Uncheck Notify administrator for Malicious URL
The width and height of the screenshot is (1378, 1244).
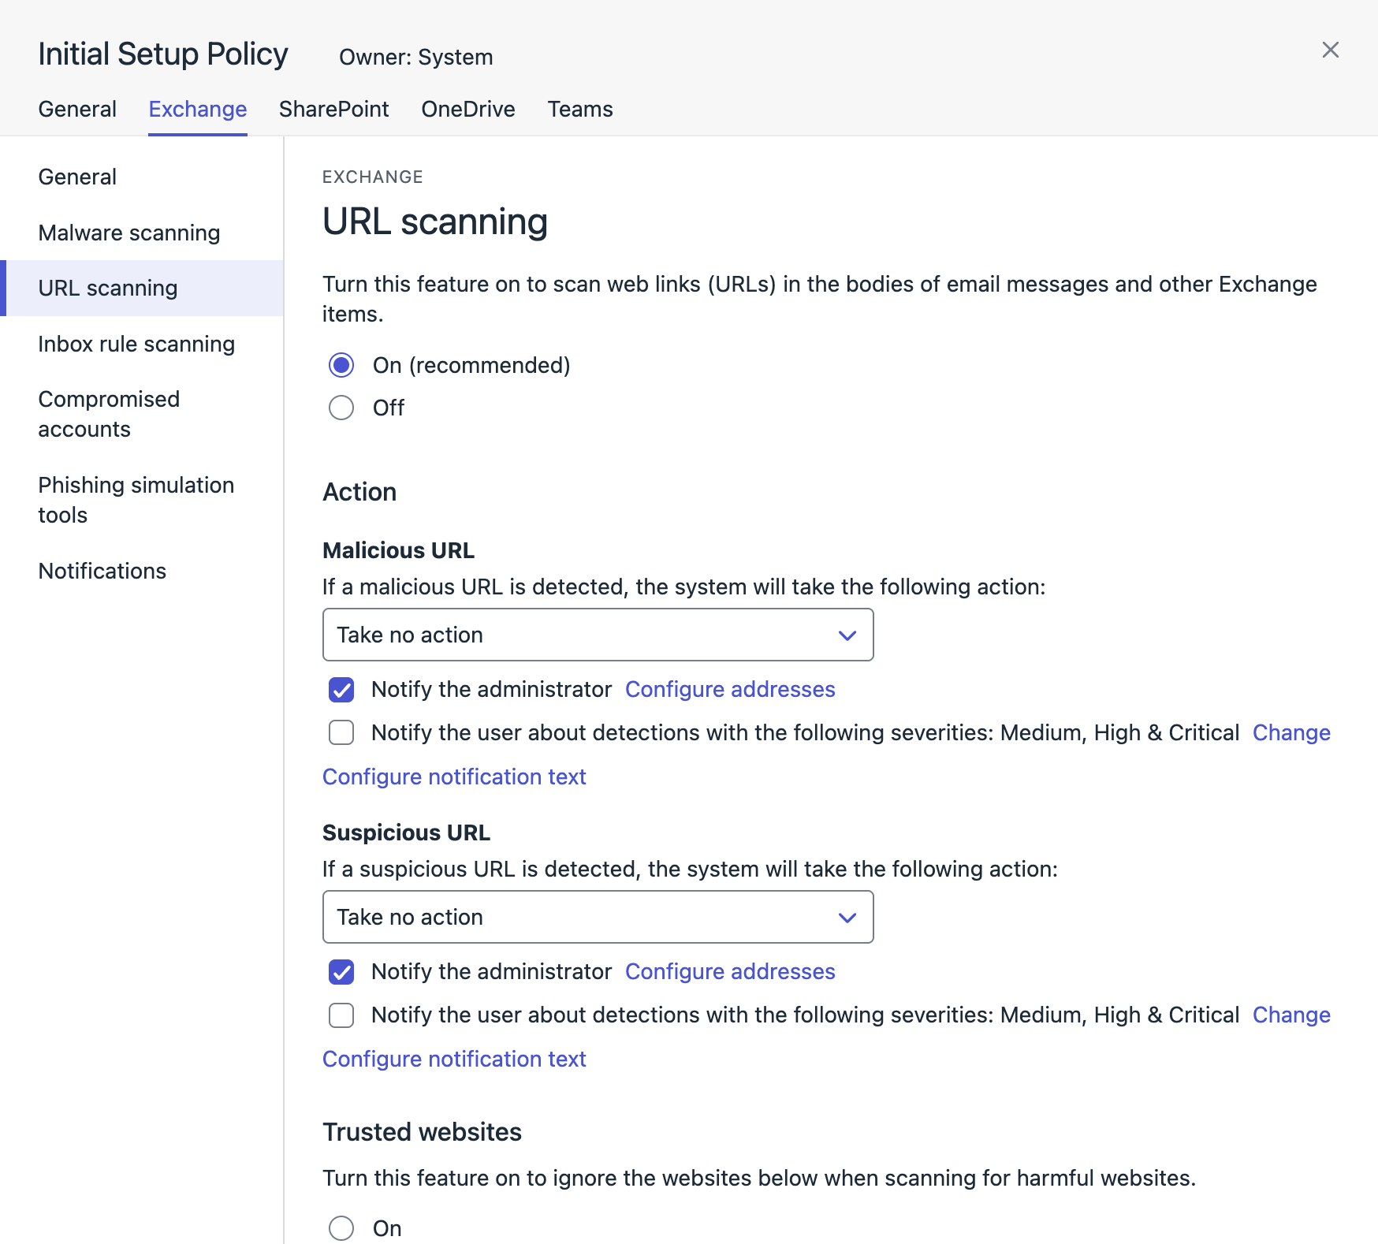pyautogui.click(x=341, y=690)
